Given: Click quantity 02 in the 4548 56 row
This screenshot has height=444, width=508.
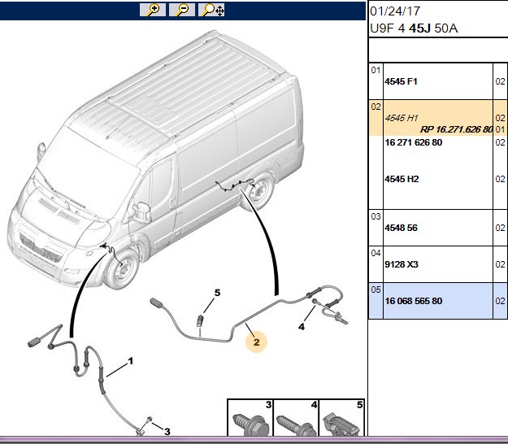Looking at the screenshot, I should [500, 228].
